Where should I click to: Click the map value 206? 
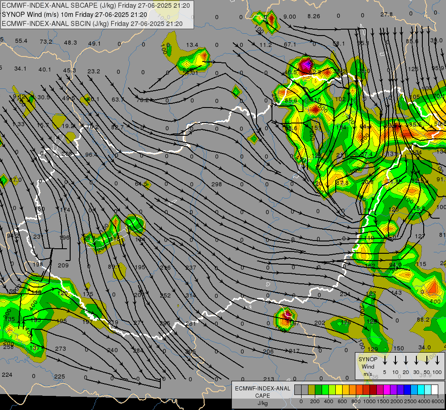pyautogui.click(x=268, y=351)
